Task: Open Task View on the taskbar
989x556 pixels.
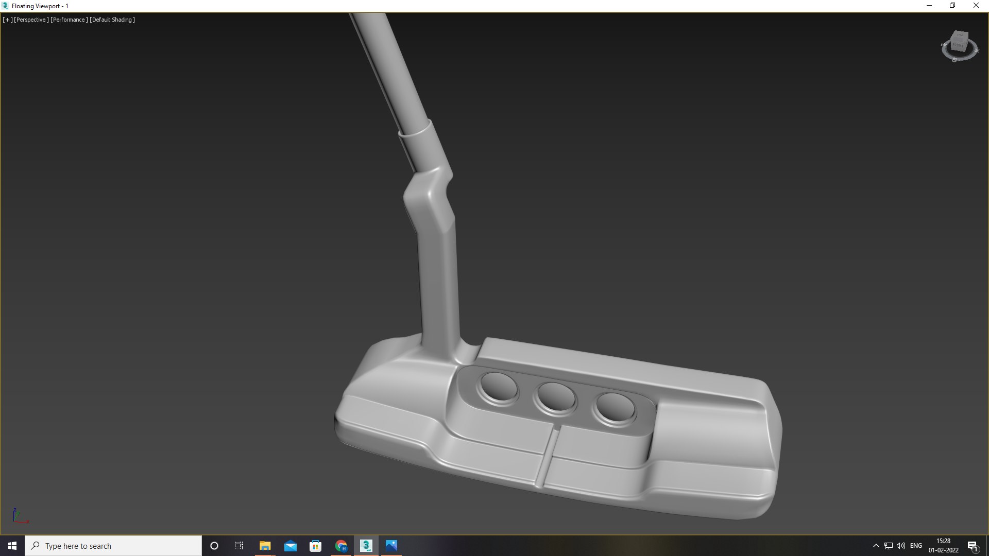Action: click(239, 546)
